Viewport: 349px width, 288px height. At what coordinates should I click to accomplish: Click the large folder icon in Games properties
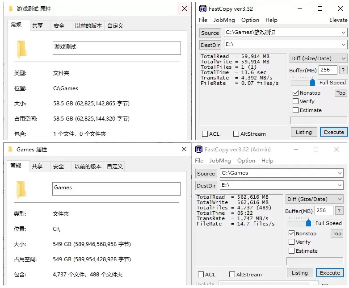(21, 190)
